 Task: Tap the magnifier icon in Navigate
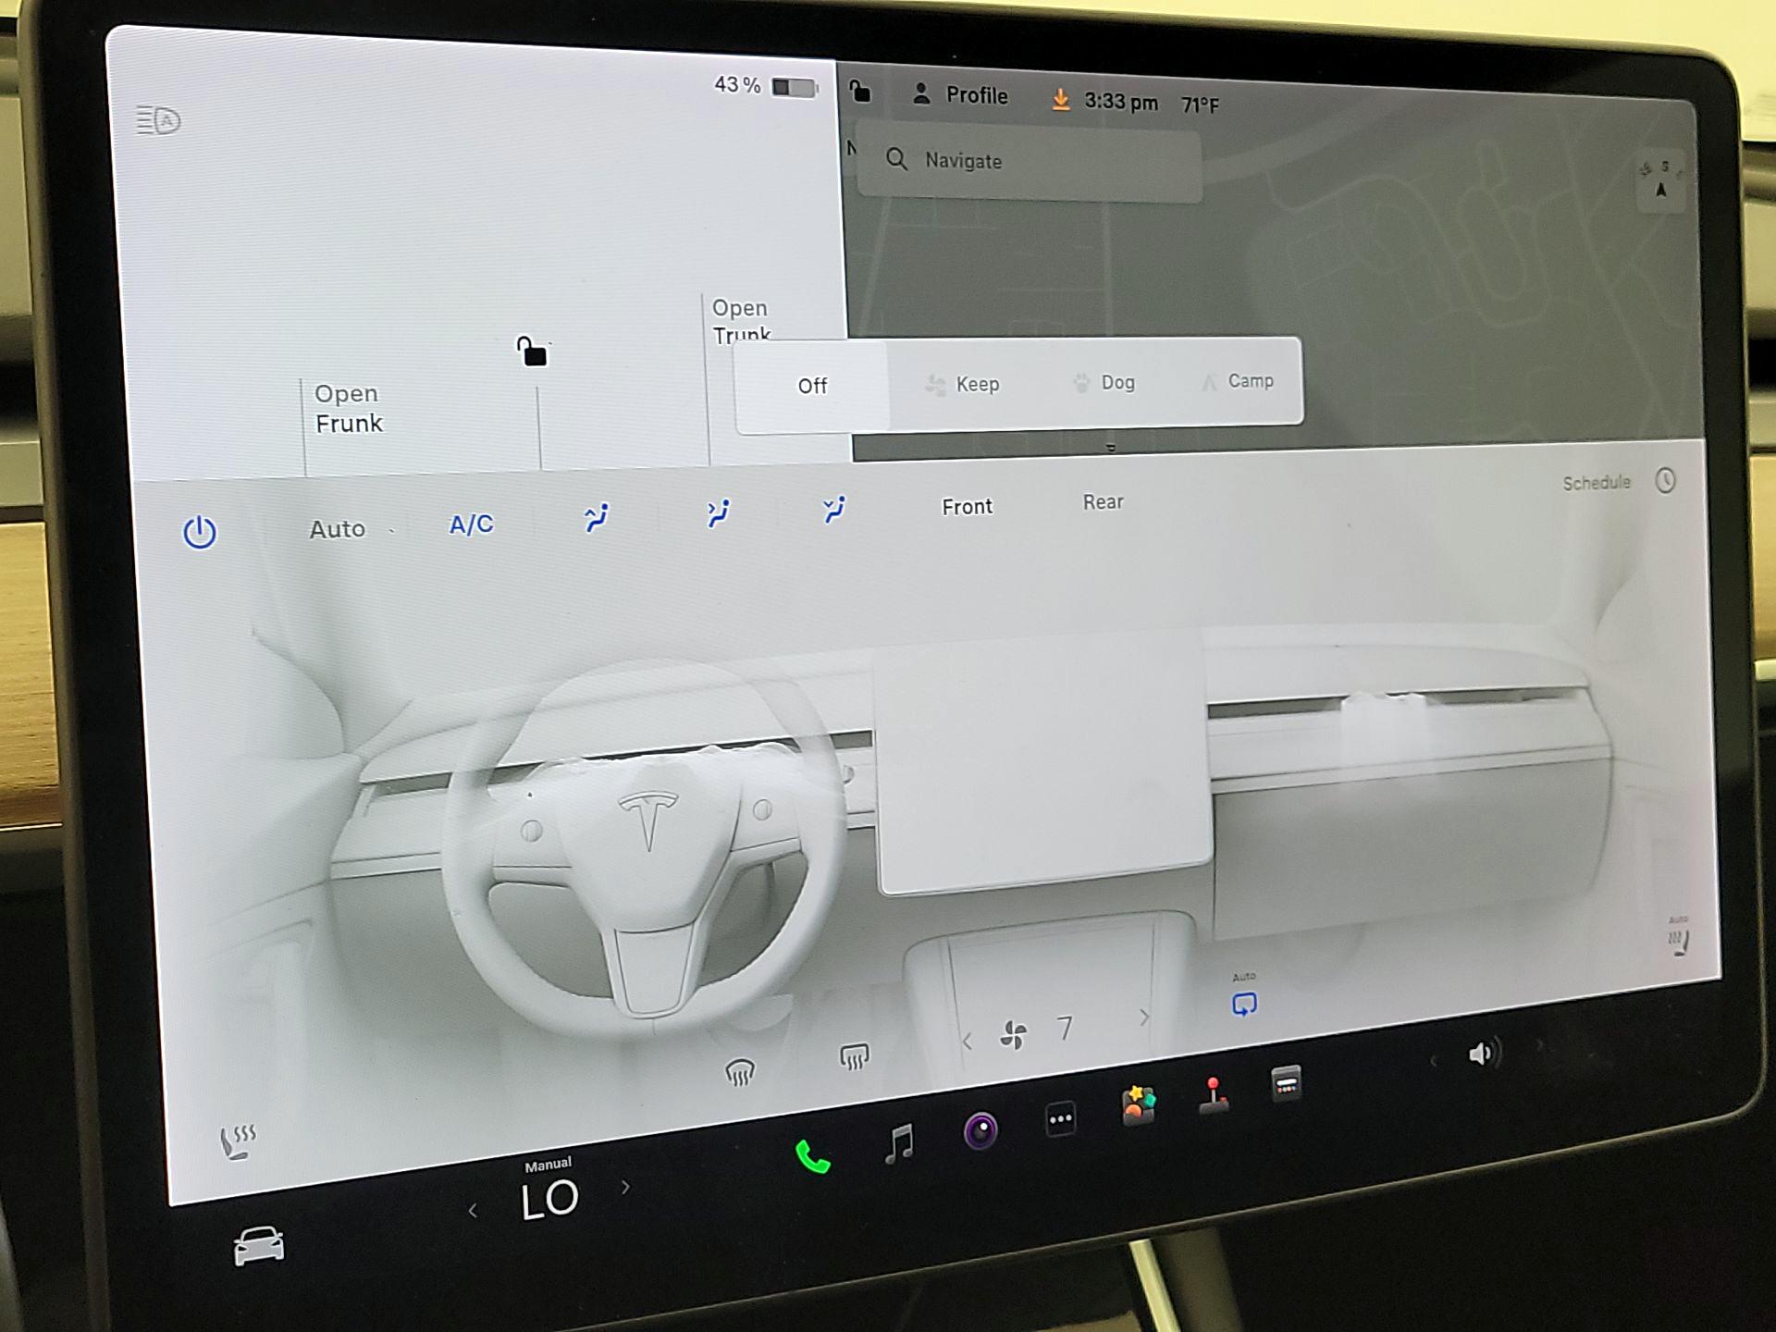pyautogui.click(x=896, y=159)
